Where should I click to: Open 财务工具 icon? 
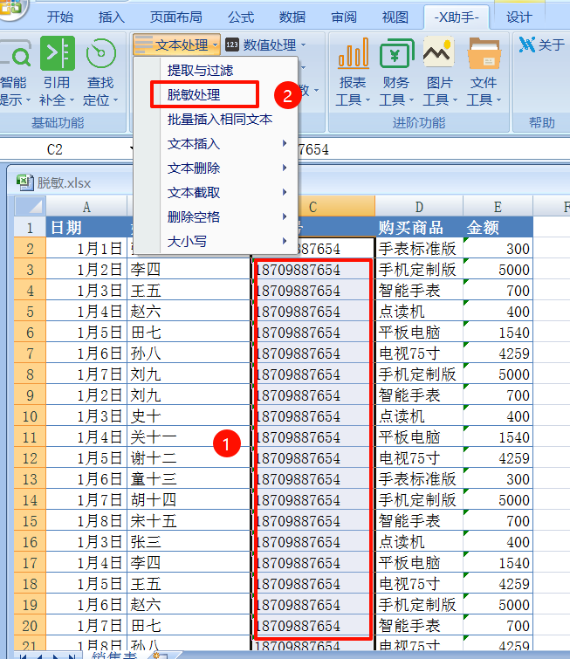pyautogui.click(x=396, y=53)
